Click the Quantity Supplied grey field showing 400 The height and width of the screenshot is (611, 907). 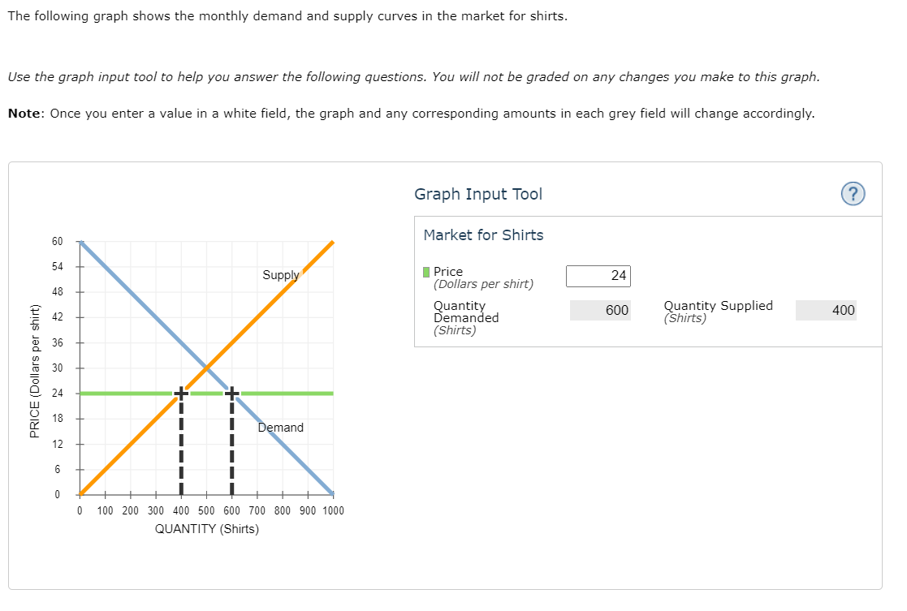coord(826,310)
